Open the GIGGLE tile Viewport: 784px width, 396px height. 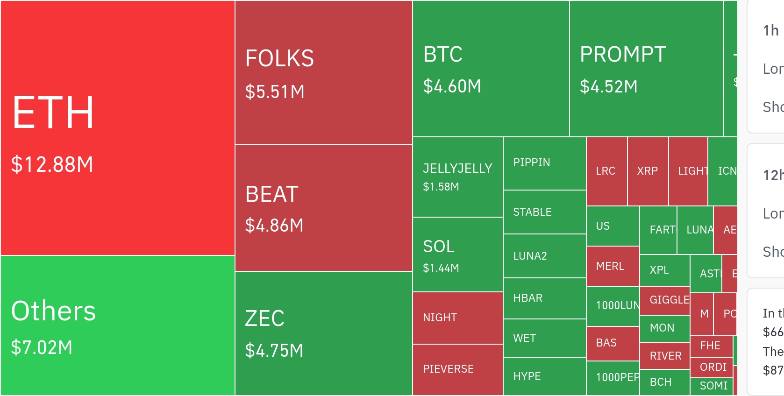coord(664,300)
